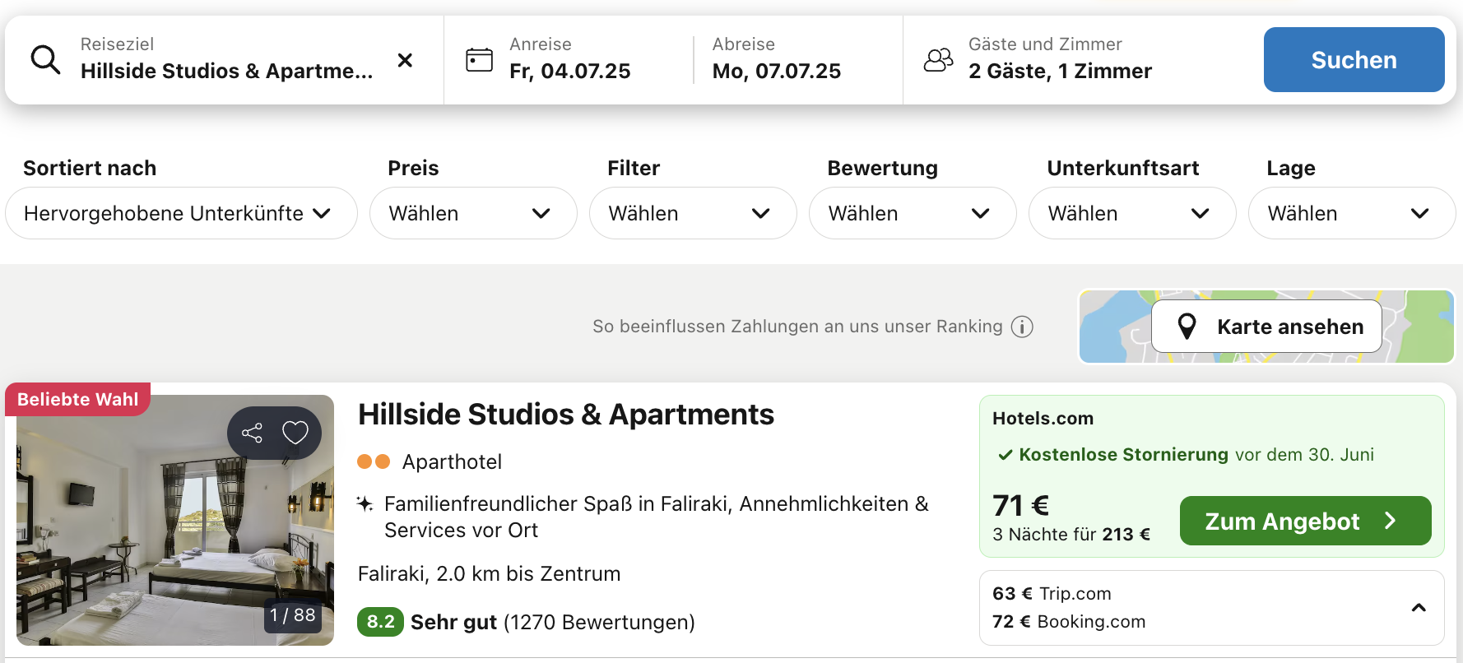This screenshot has width=1463, height=663.
Task: Click green checkmark by Kostenlose Stornierung
Action: click(x=1005, y=455)
